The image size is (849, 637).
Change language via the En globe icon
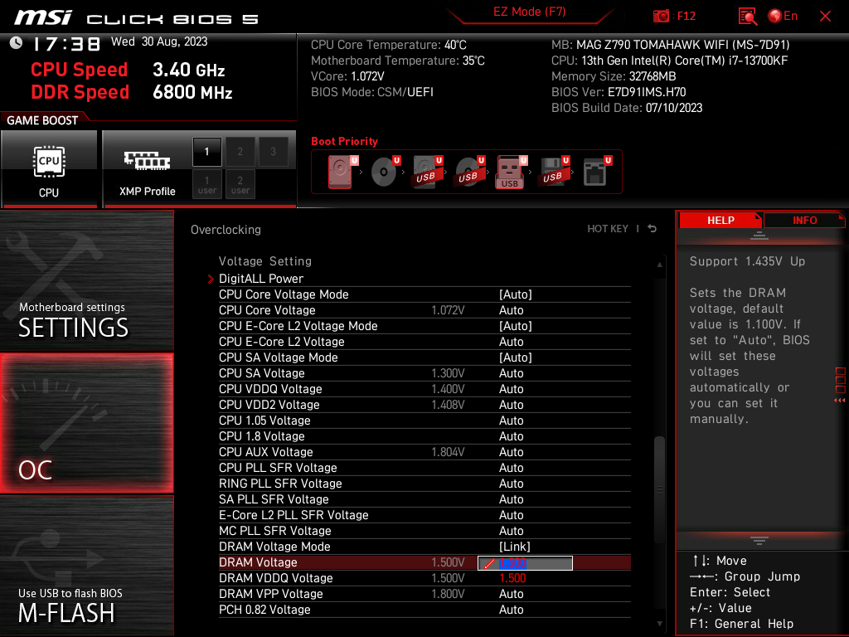pos(783,17)
